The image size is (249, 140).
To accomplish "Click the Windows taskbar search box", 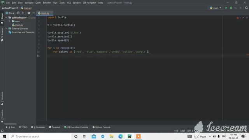I will [x=40, y=136].
